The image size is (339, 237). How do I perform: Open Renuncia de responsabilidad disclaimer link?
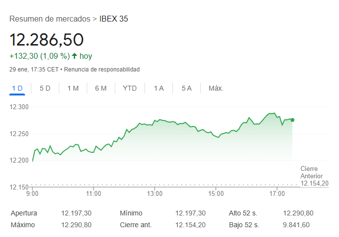pyautogui.click(x=102, y=70)
